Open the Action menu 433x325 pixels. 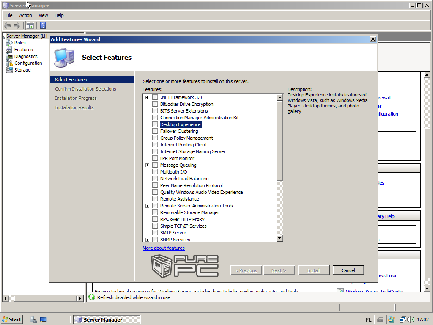pos(25,15)
